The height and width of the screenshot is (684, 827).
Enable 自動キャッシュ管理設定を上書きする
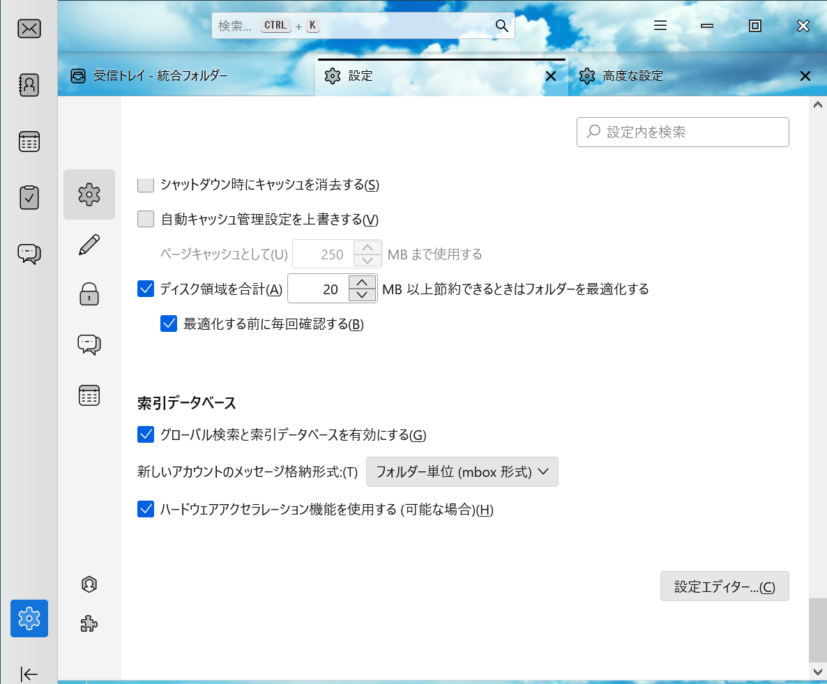(x=145, y=218)
